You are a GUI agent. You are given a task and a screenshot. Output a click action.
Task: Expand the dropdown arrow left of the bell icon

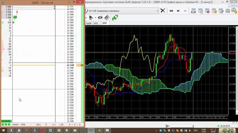86,18
